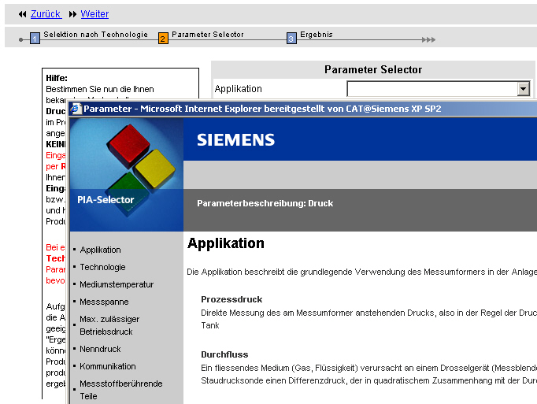Click the Internet Explorer icon in popup title bar
The width and height of the screenshot is (537, 404).
pyautogui.click(x=76, y=109)
